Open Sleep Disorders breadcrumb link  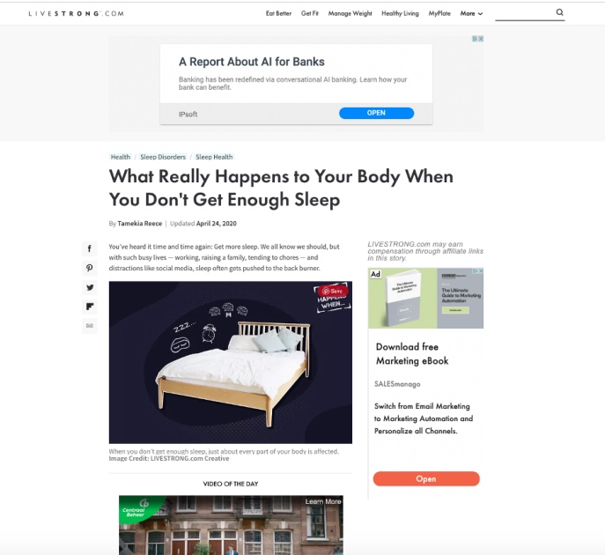click(163, 157)
